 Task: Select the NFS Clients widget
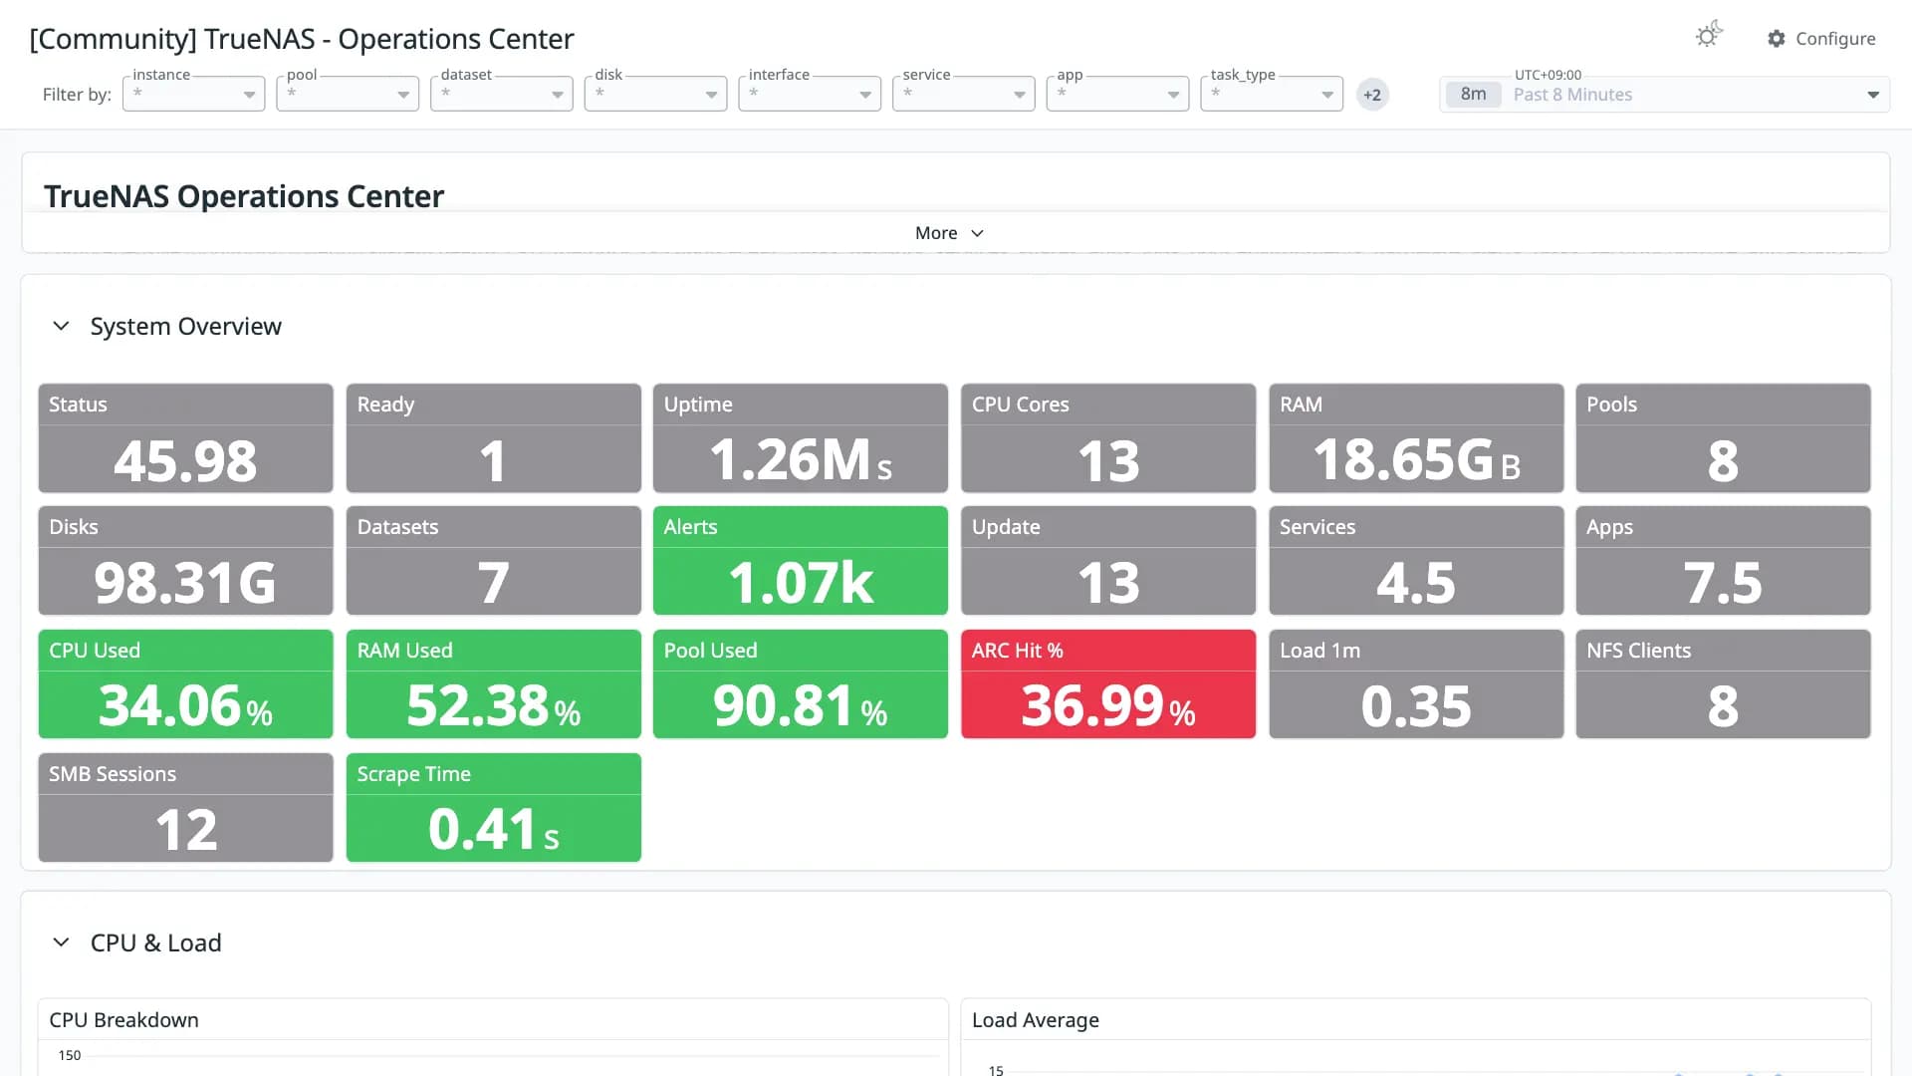coord(1723,684)
